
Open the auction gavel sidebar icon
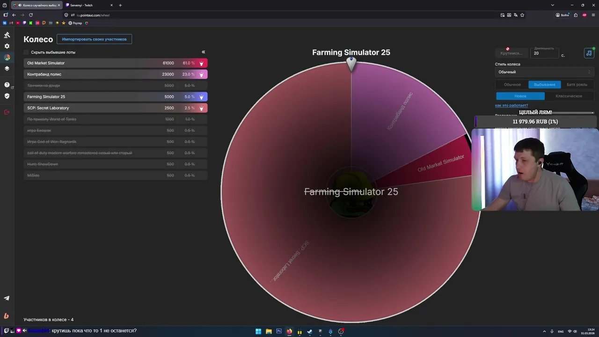click(7, 35)
